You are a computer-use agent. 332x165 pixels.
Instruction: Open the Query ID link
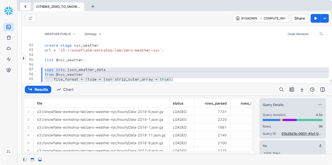tap(301, 134)
